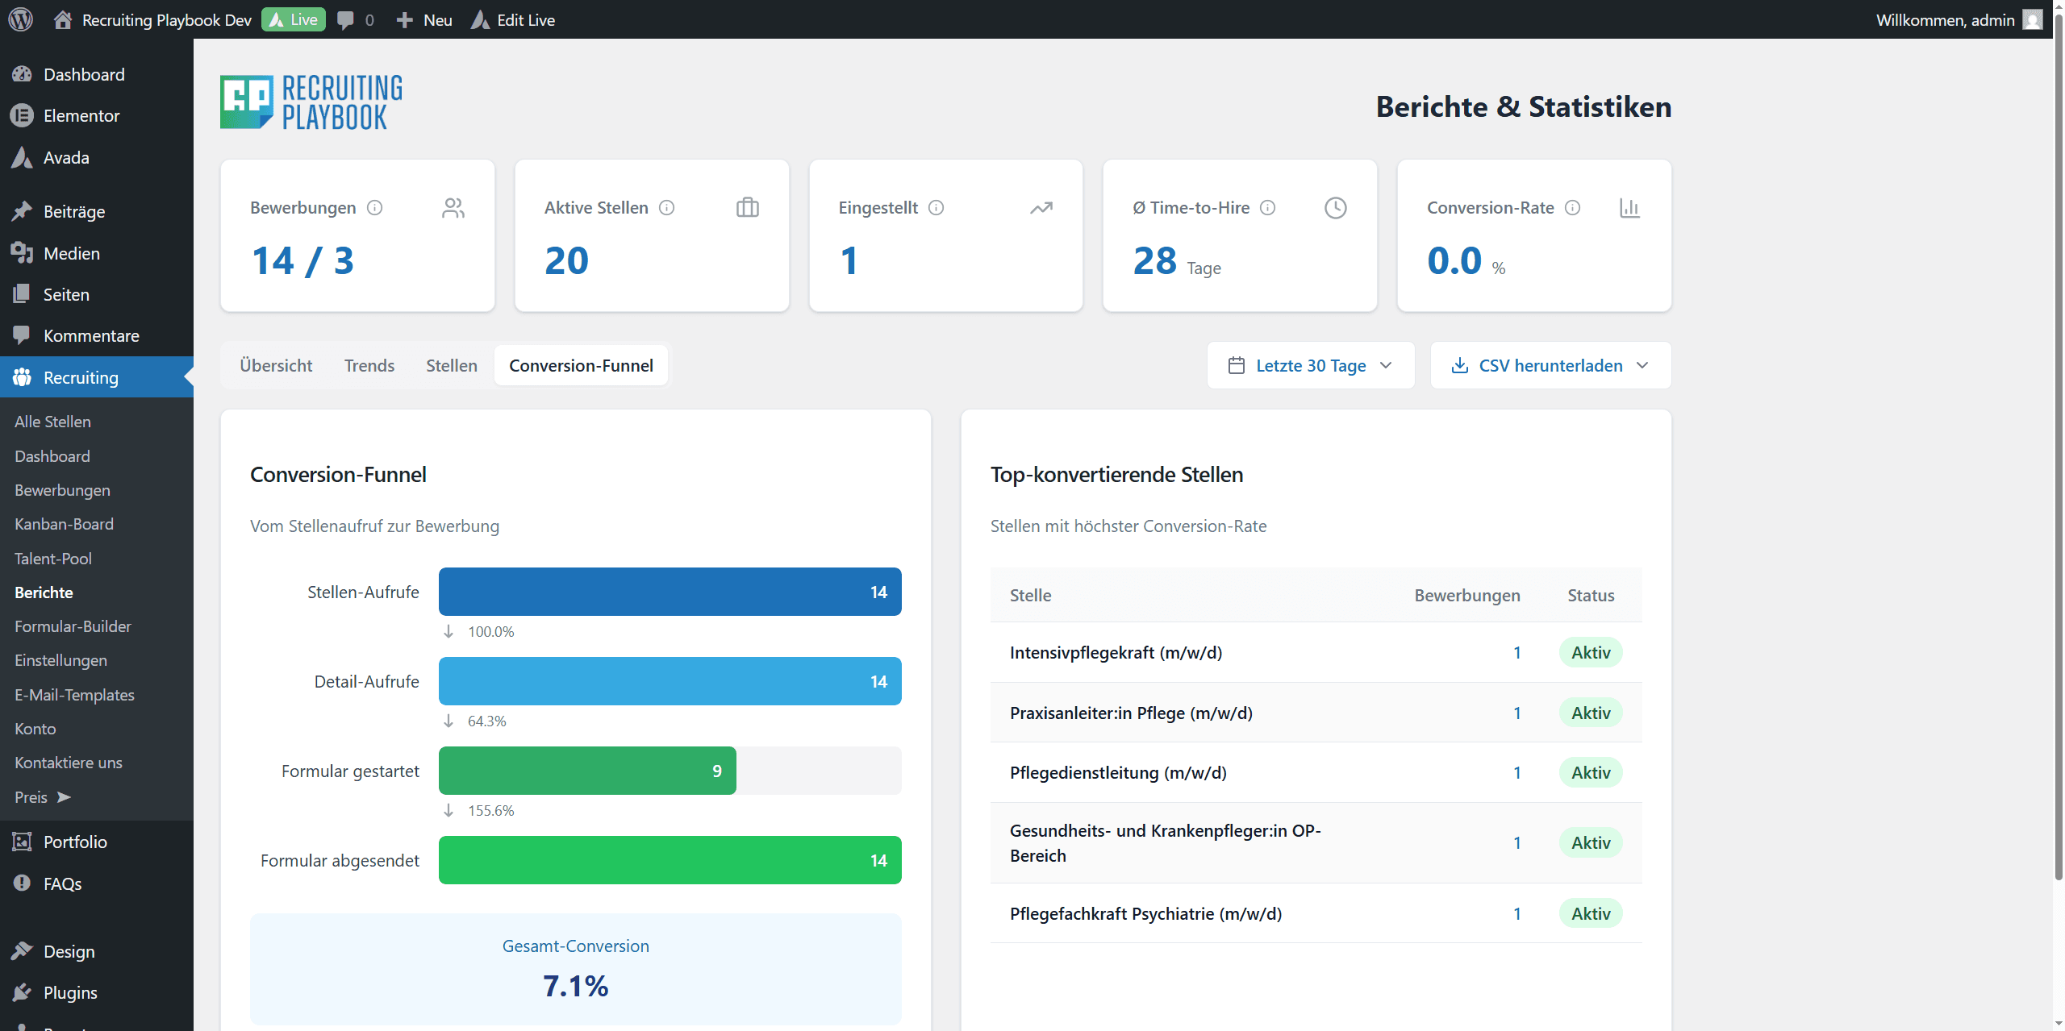The image size is (2065, 1031).
Task: Click the briefcase icon in Aktive Stellen card
Action: pyautogui.click(x=747, y=208)
